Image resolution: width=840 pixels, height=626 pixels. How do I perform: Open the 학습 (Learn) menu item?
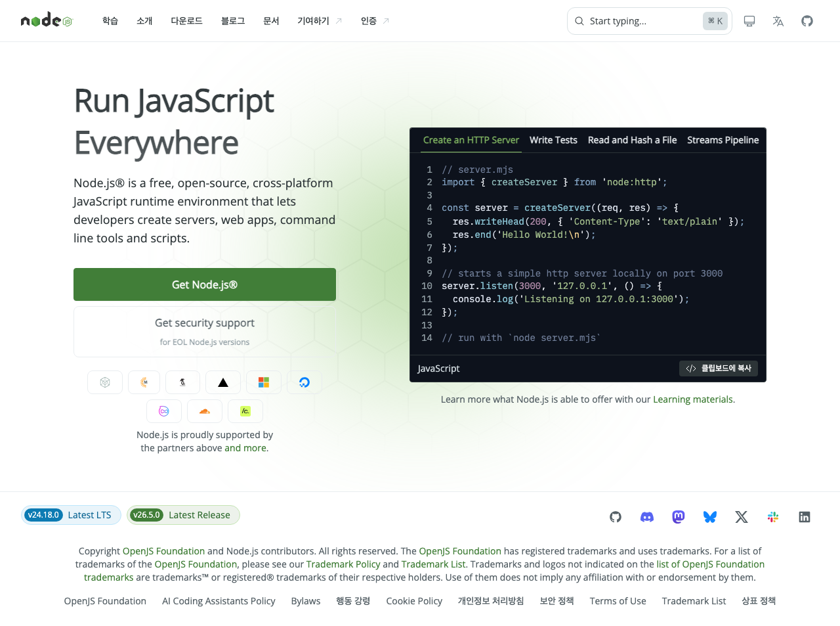110,21
